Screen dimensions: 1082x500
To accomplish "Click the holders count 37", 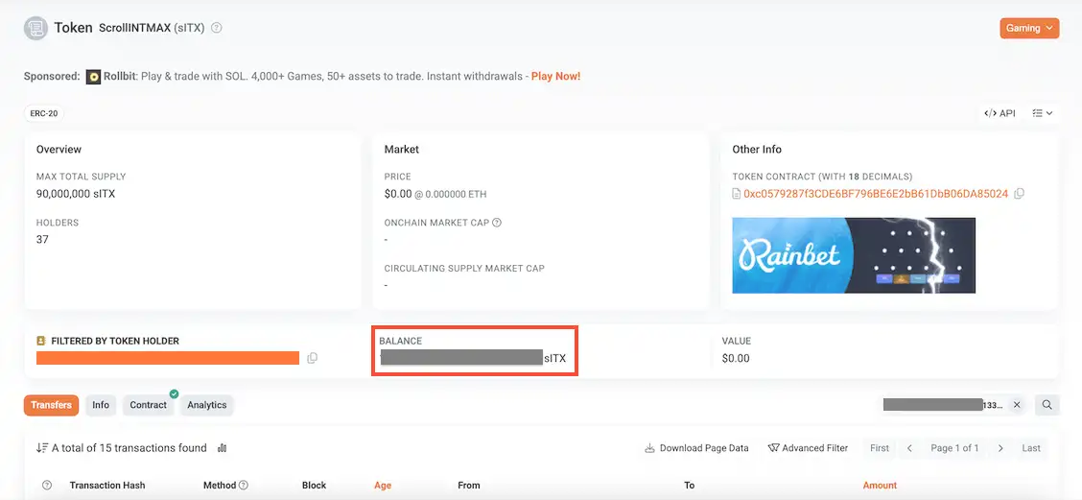I will tap(42, 240).
